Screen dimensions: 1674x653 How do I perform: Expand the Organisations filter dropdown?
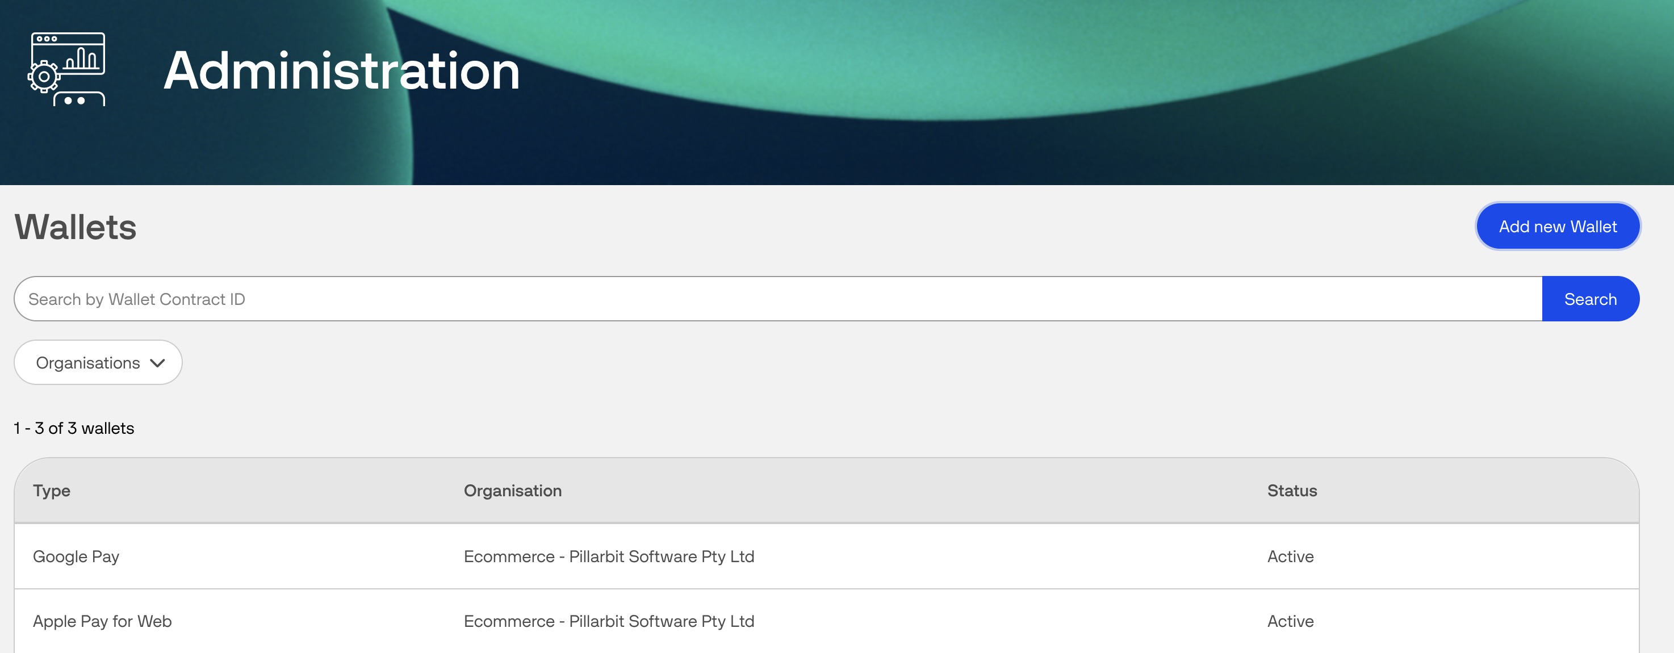pos(98,363)
